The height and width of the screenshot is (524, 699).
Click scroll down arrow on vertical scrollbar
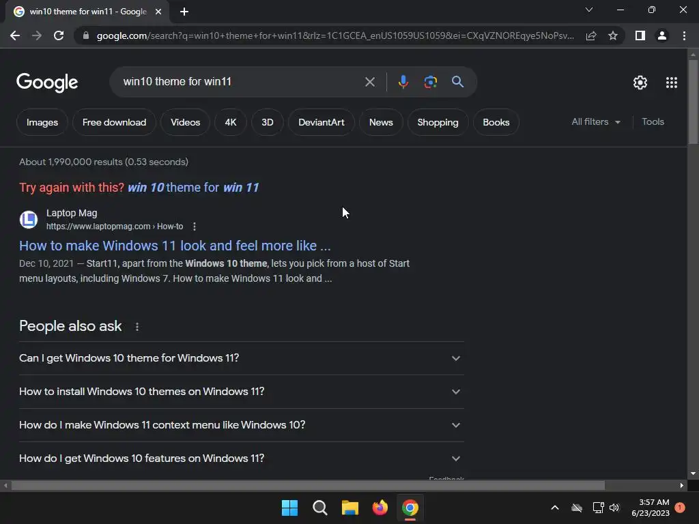[x=693, y=474]
